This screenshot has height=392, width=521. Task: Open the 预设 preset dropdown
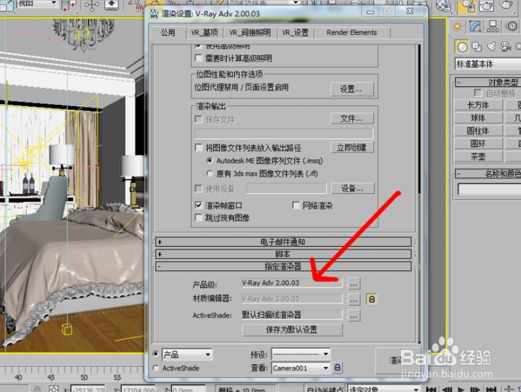point(300,354)
